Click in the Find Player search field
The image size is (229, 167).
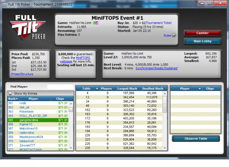[x=60, y=87]
